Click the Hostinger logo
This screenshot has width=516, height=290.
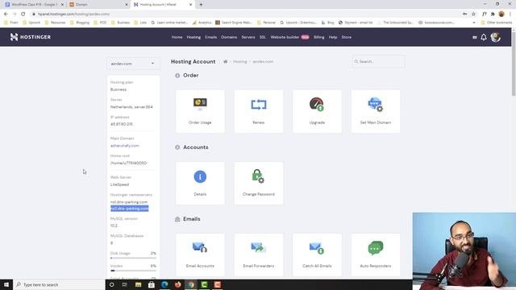(31, 37)
